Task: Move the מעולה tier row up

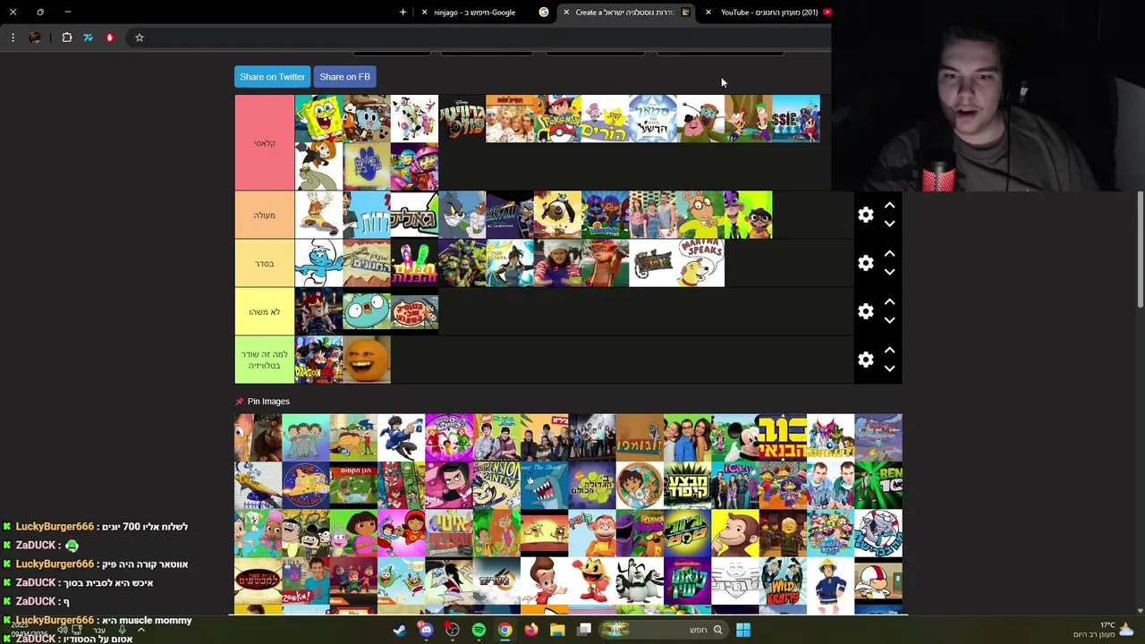Action: [889, 206]
